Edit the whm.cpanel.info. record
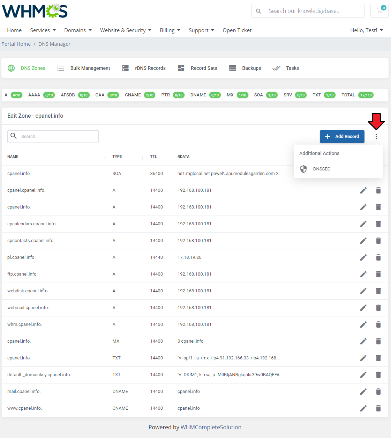Viewport: 391px width, 438px height. click(363, 324)
